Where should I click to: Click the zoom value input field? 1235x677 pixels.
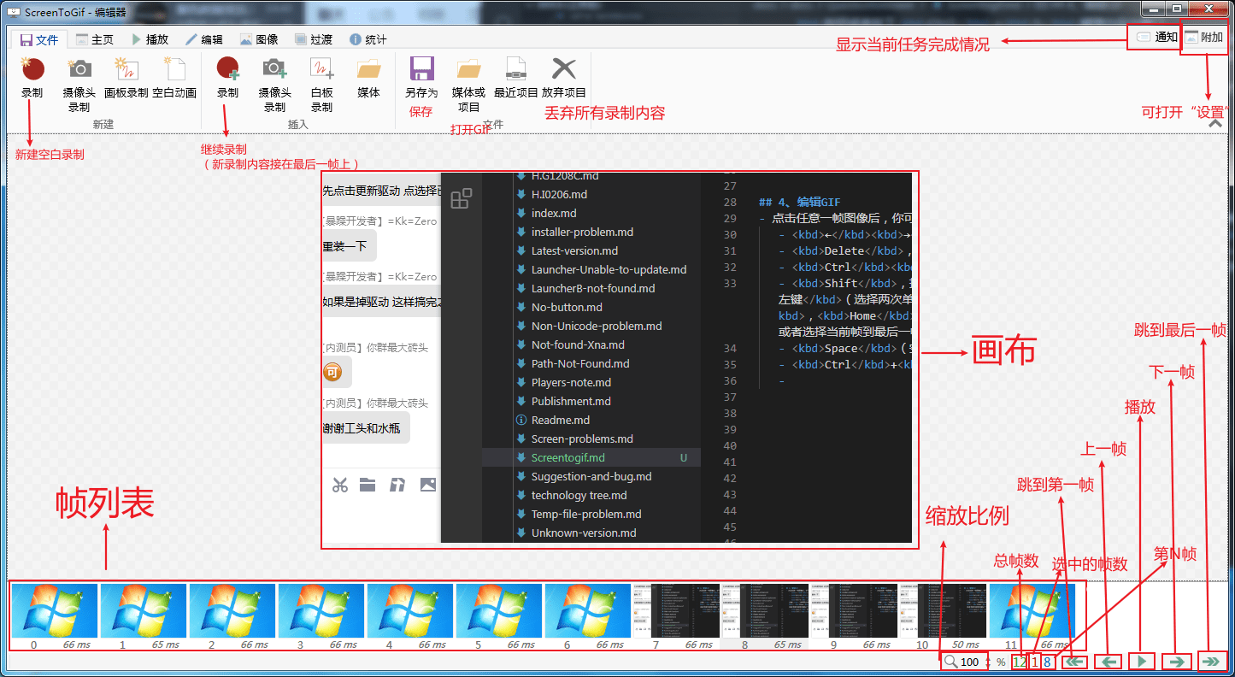pyautogui.click(x=970, y=662)
